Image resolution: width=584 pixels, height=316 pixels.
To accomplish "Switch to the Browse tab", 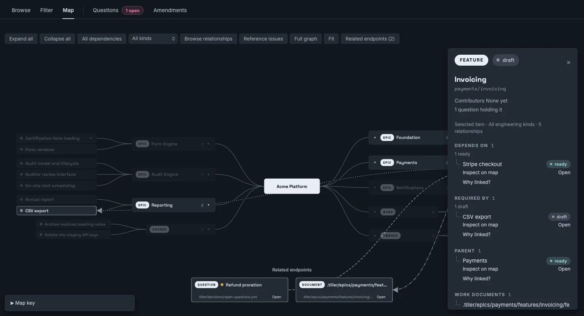I will click(21, 10).
